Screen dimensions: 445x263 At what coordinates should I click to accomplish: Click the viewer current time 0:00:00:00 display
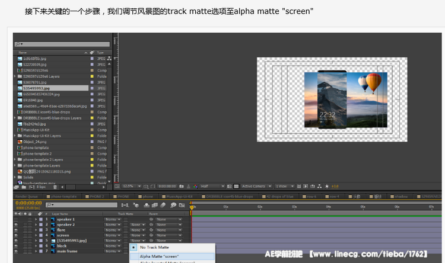click(167, 186)
